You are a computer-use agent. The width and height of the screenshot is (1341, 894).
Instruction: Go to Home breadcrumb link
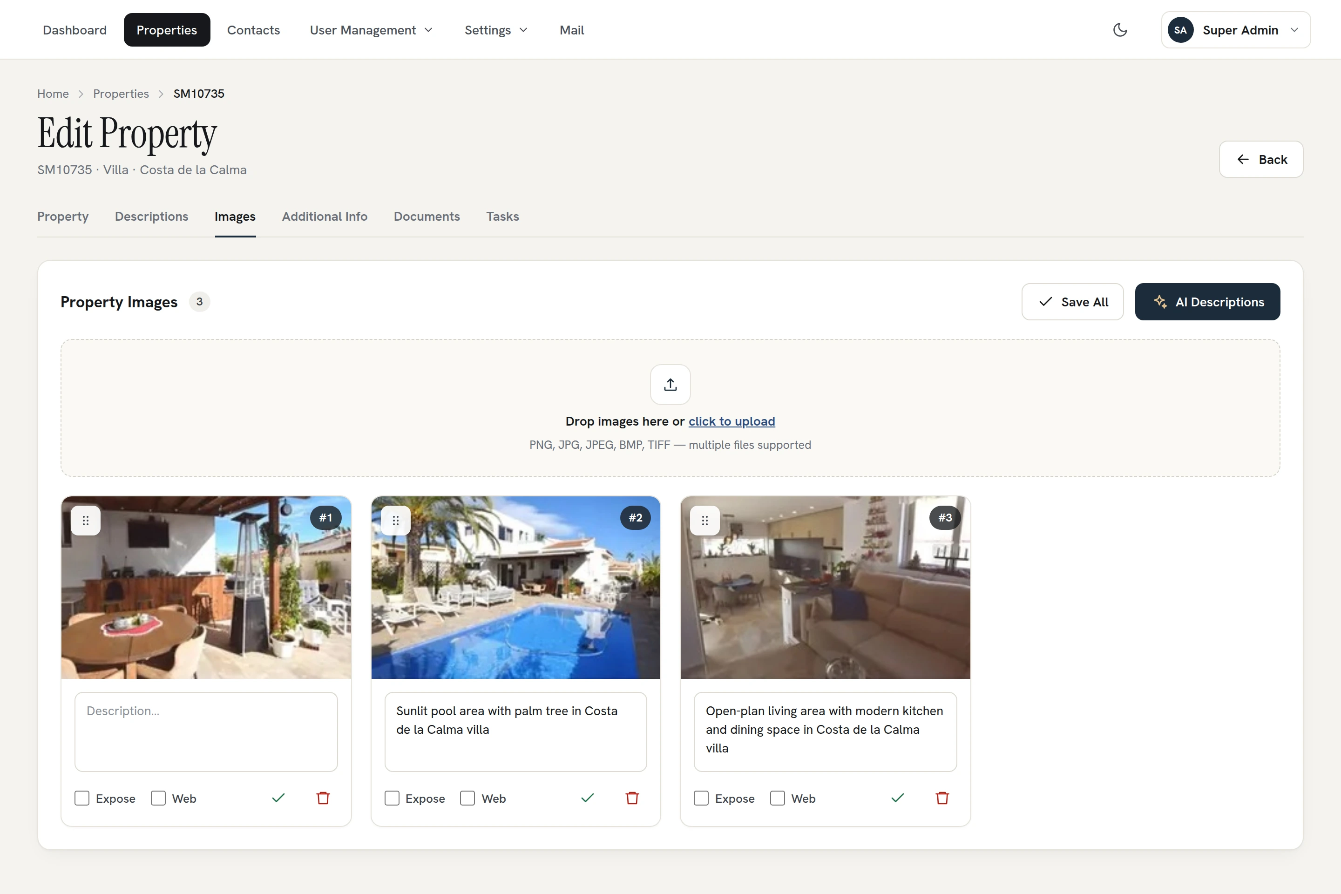tap(53, 94)
